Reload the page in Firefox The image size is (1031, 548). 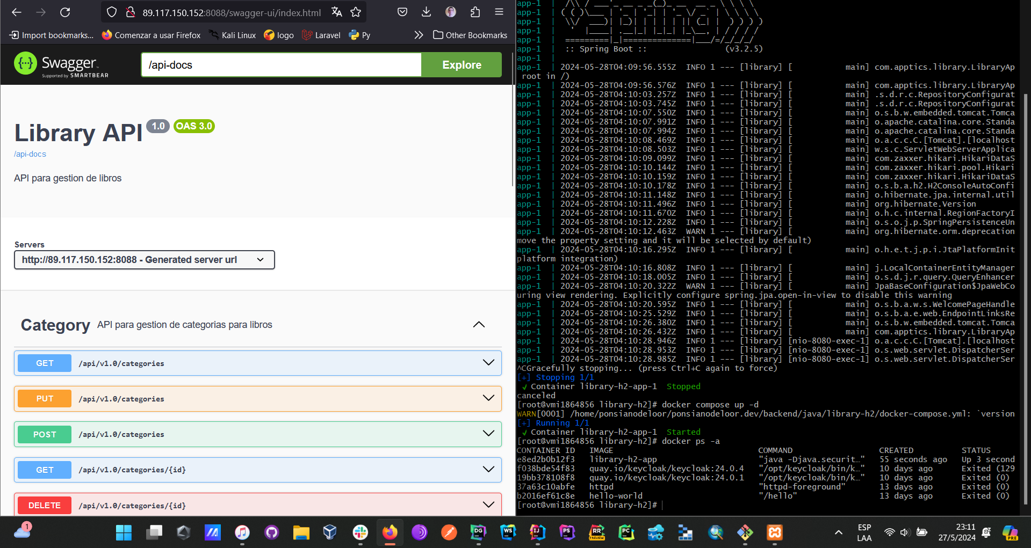(65, 12)
